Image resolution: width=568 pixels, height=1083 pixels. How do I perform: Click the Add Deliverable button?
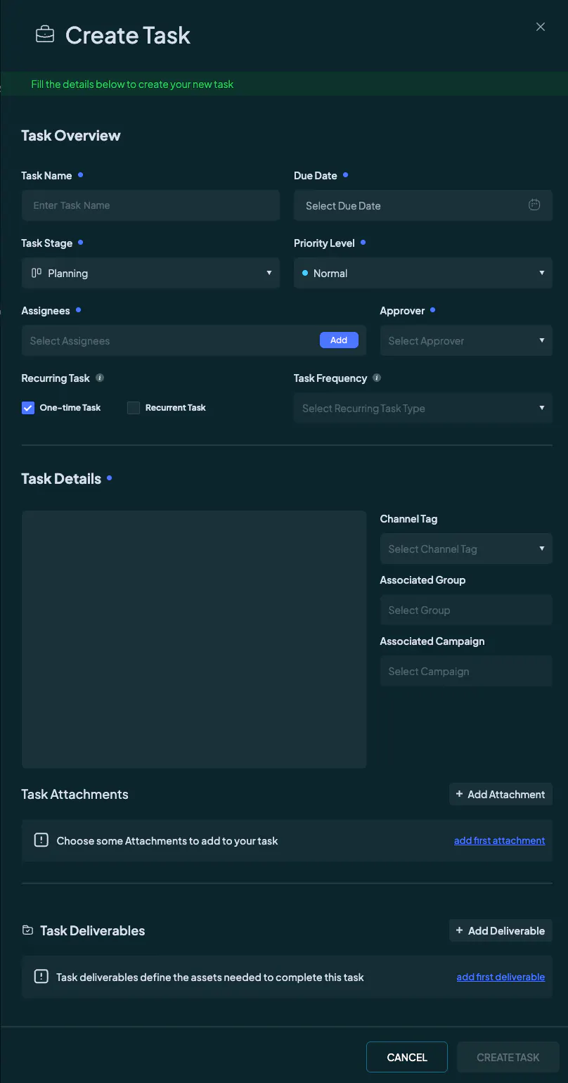pyautogui.click(x=501, y=930)
